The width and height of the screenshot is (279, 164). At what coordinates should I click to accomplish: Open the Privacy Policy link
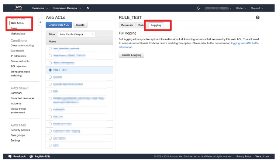(x=244, y=156)
